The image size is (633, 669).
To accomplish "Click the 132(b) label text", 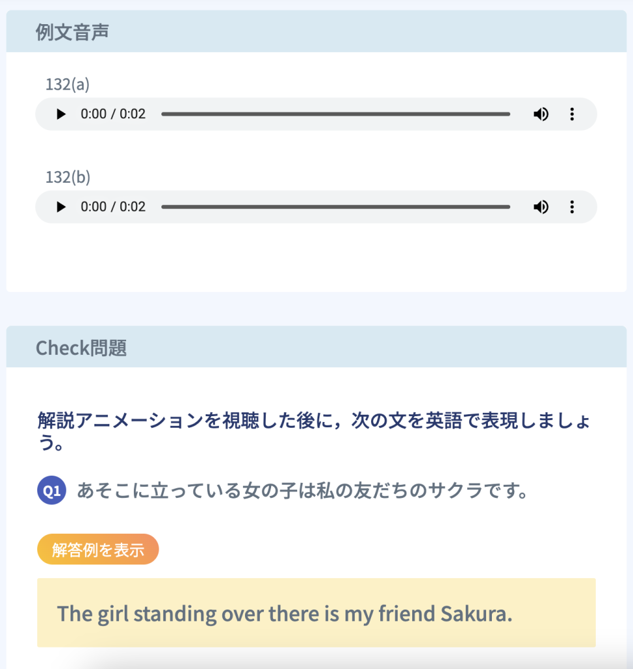I will [67, 177].
